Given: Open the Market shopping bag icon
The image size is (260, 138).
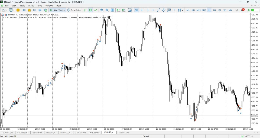Looking at the screenshot, I should click(x=29, y=10).
